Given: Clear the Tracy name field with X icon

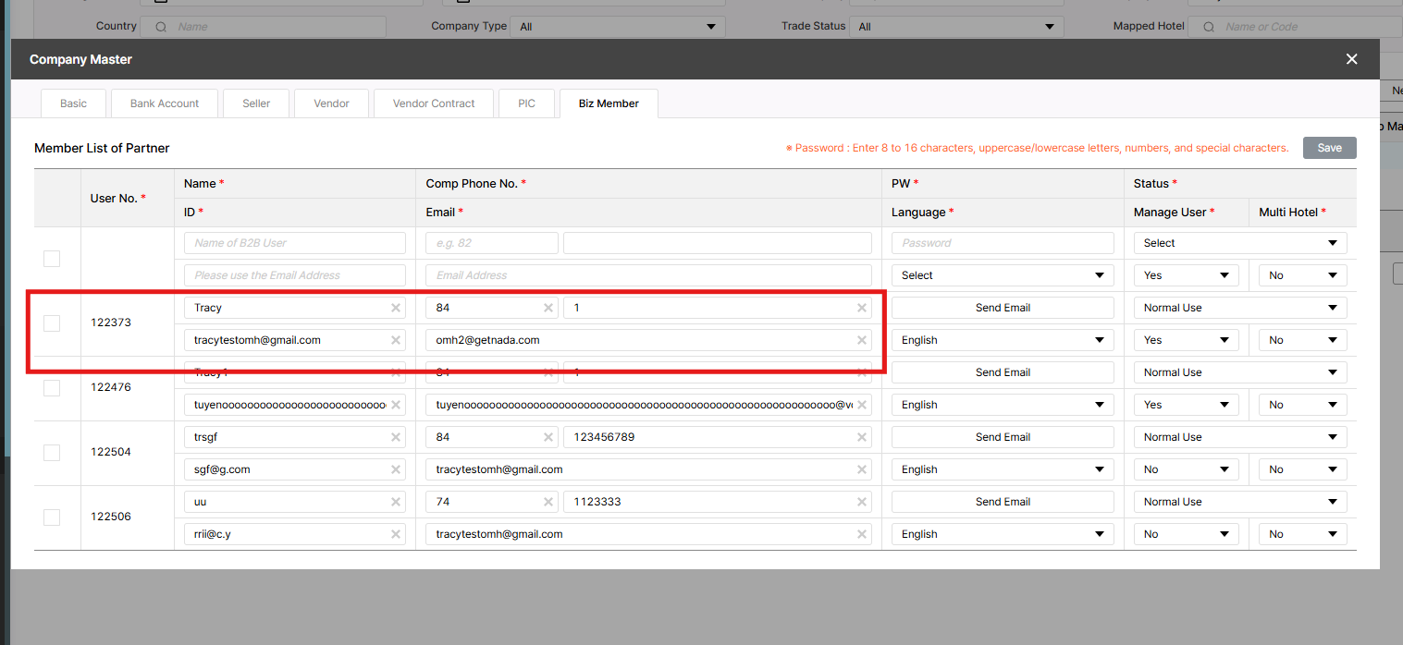Looking at the screenshot, I should tap(396, 308).
